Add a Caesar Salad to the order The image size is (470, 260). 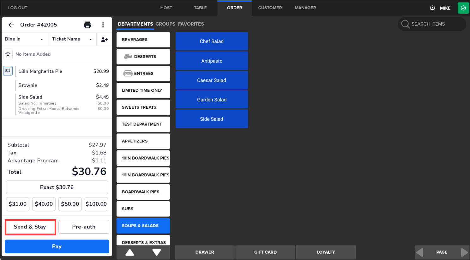[212, 80]
